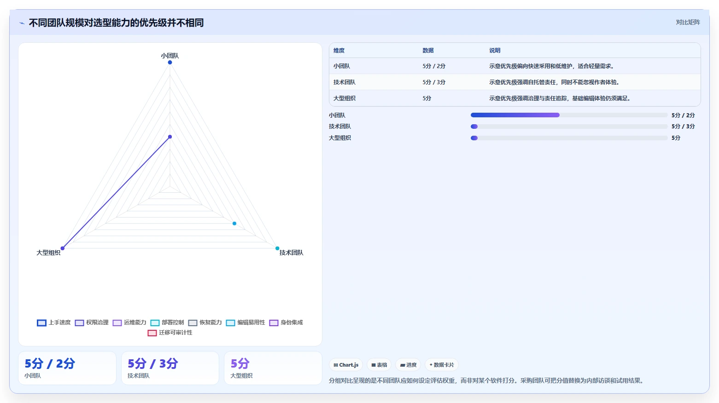Click the 5分 / 2分 value right of progress bar

[x=683, y=115]
